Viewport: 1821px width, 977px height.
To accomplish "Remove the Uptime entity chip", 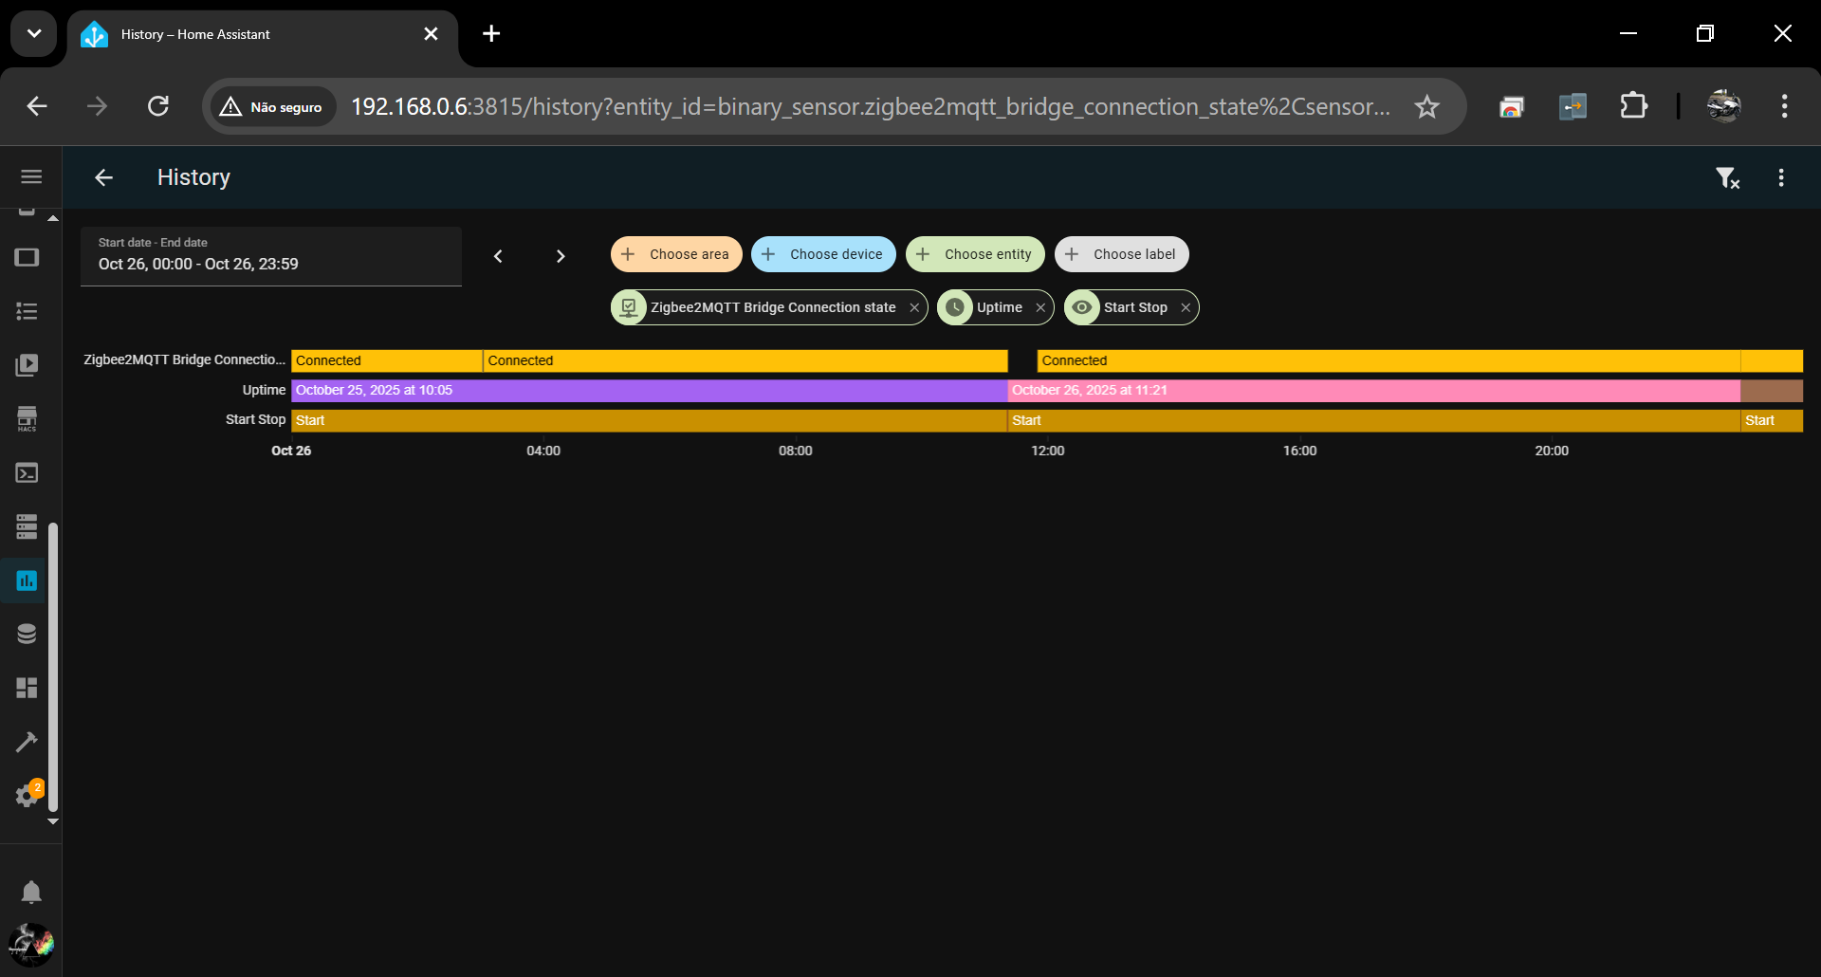I will click(x=1040, y=307).
